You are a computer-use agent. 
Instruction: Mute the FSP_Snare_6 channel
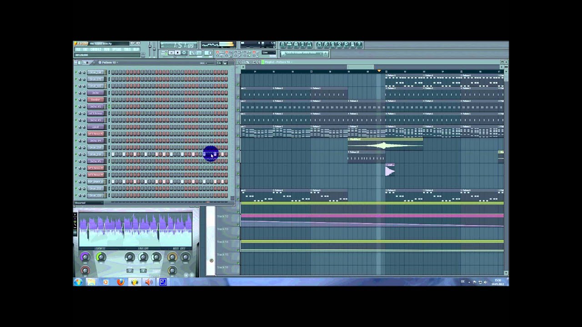tap(76, 182)
